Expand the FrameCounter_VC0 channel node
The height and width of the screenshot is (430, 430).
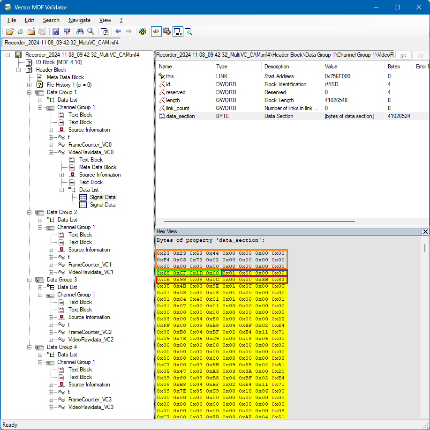[51, 145]
